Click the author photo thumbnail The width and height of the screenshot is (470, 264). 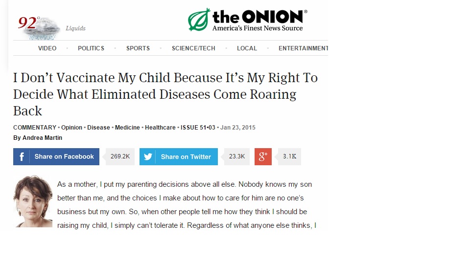[x=33, y=201]
